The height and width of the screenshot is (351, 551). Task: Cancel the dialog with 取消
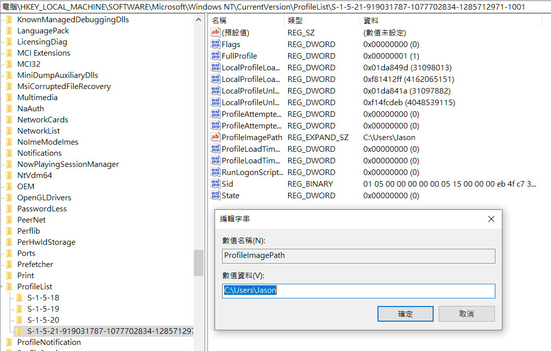pos(466,314)
